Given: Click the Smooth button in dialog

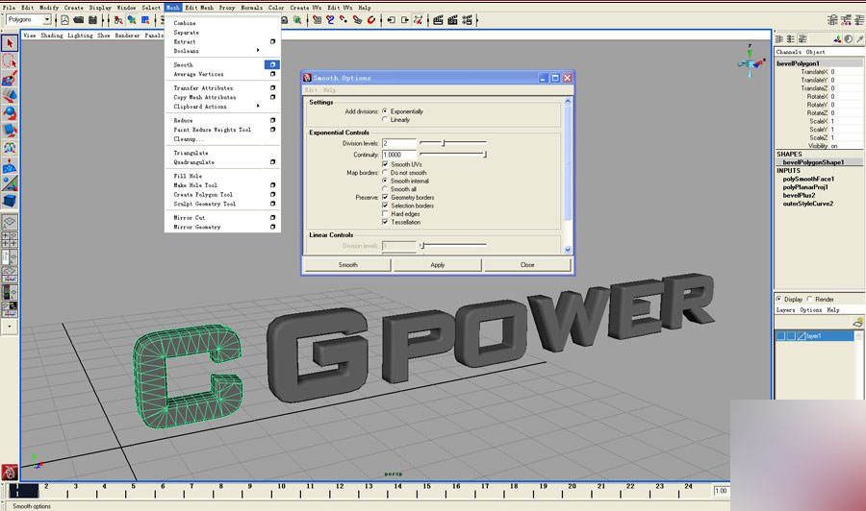Looking at the screenshot, I should click(347, 264).
